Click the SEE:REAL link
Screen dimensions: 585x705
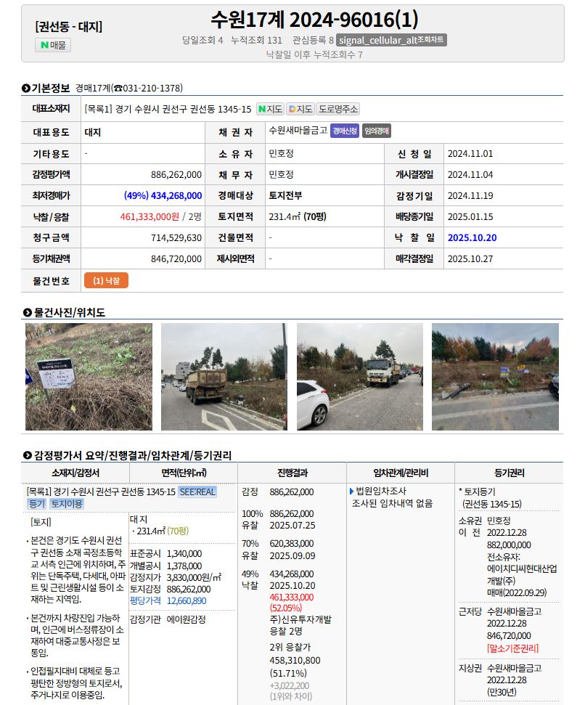197,492
